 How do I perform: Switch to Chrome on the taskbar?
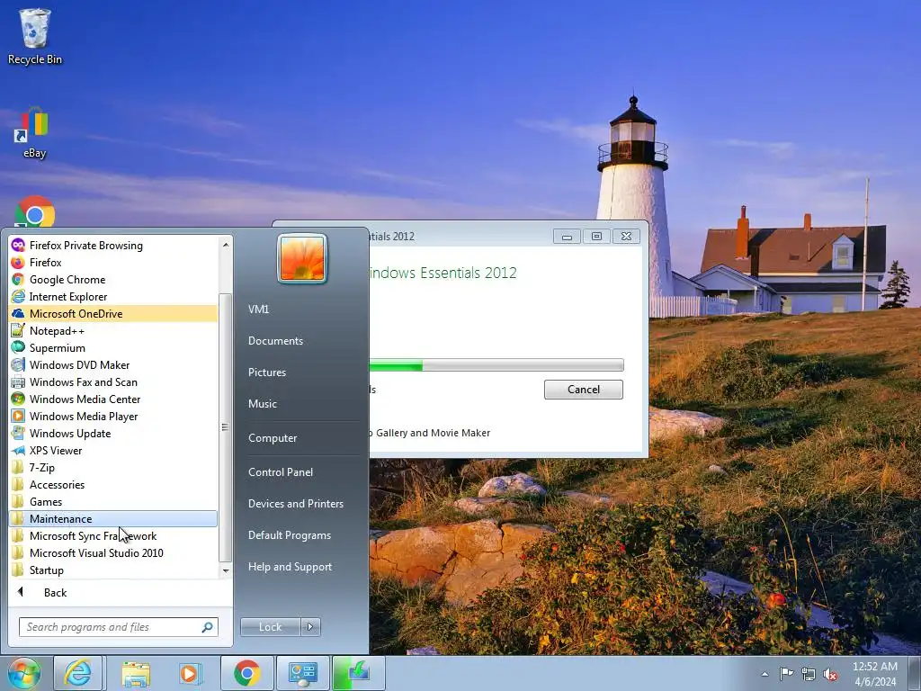(x=247, y=673)
